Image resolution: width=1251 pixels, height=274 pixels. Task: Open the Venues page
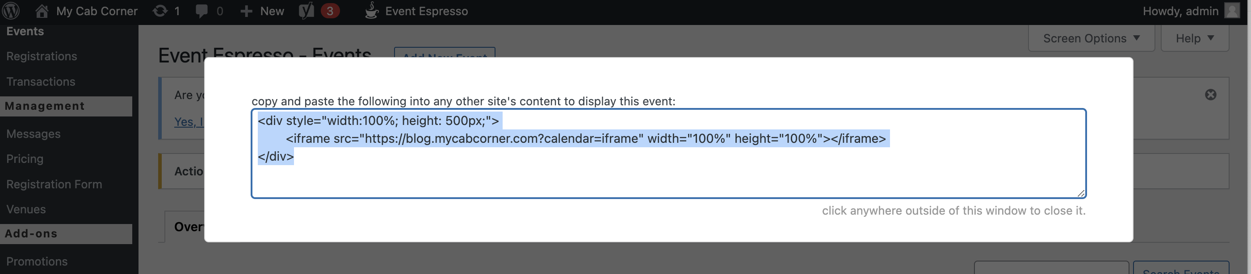point(26,209)
